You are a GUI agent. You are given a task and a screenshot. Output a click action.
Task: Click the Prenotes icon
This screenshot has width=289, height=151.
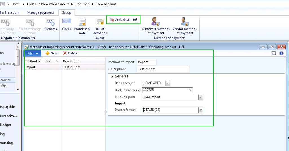pyautogui.click(x=51, y=22)
